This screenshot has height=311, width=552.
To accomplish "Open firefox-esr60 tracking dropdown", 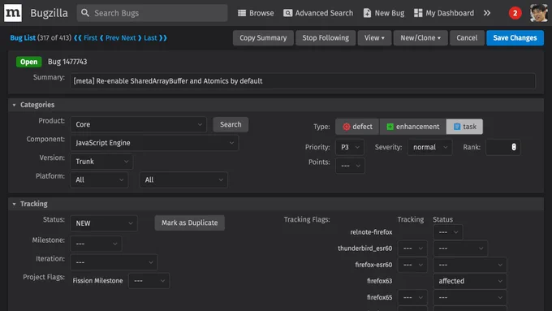I will tap(412, 265).
